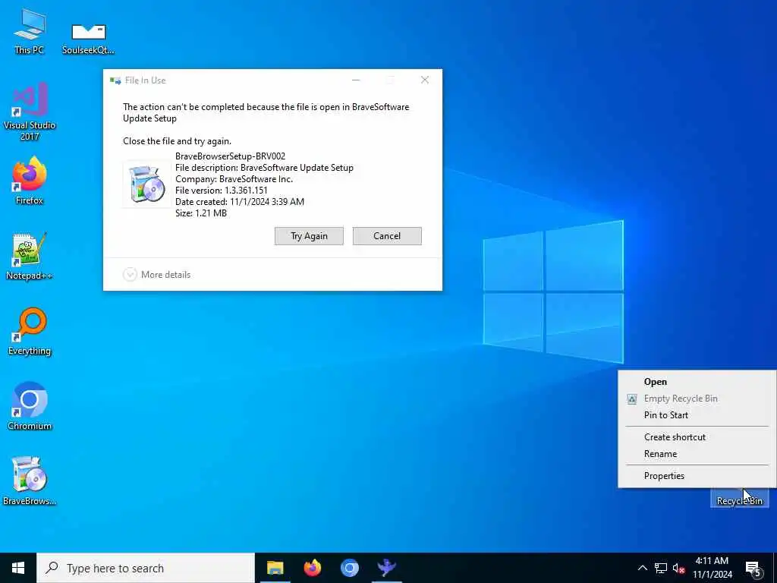Show hidden system tray icons
The width and height of the screenshot is (777, 583).
[x=642, y=568]
